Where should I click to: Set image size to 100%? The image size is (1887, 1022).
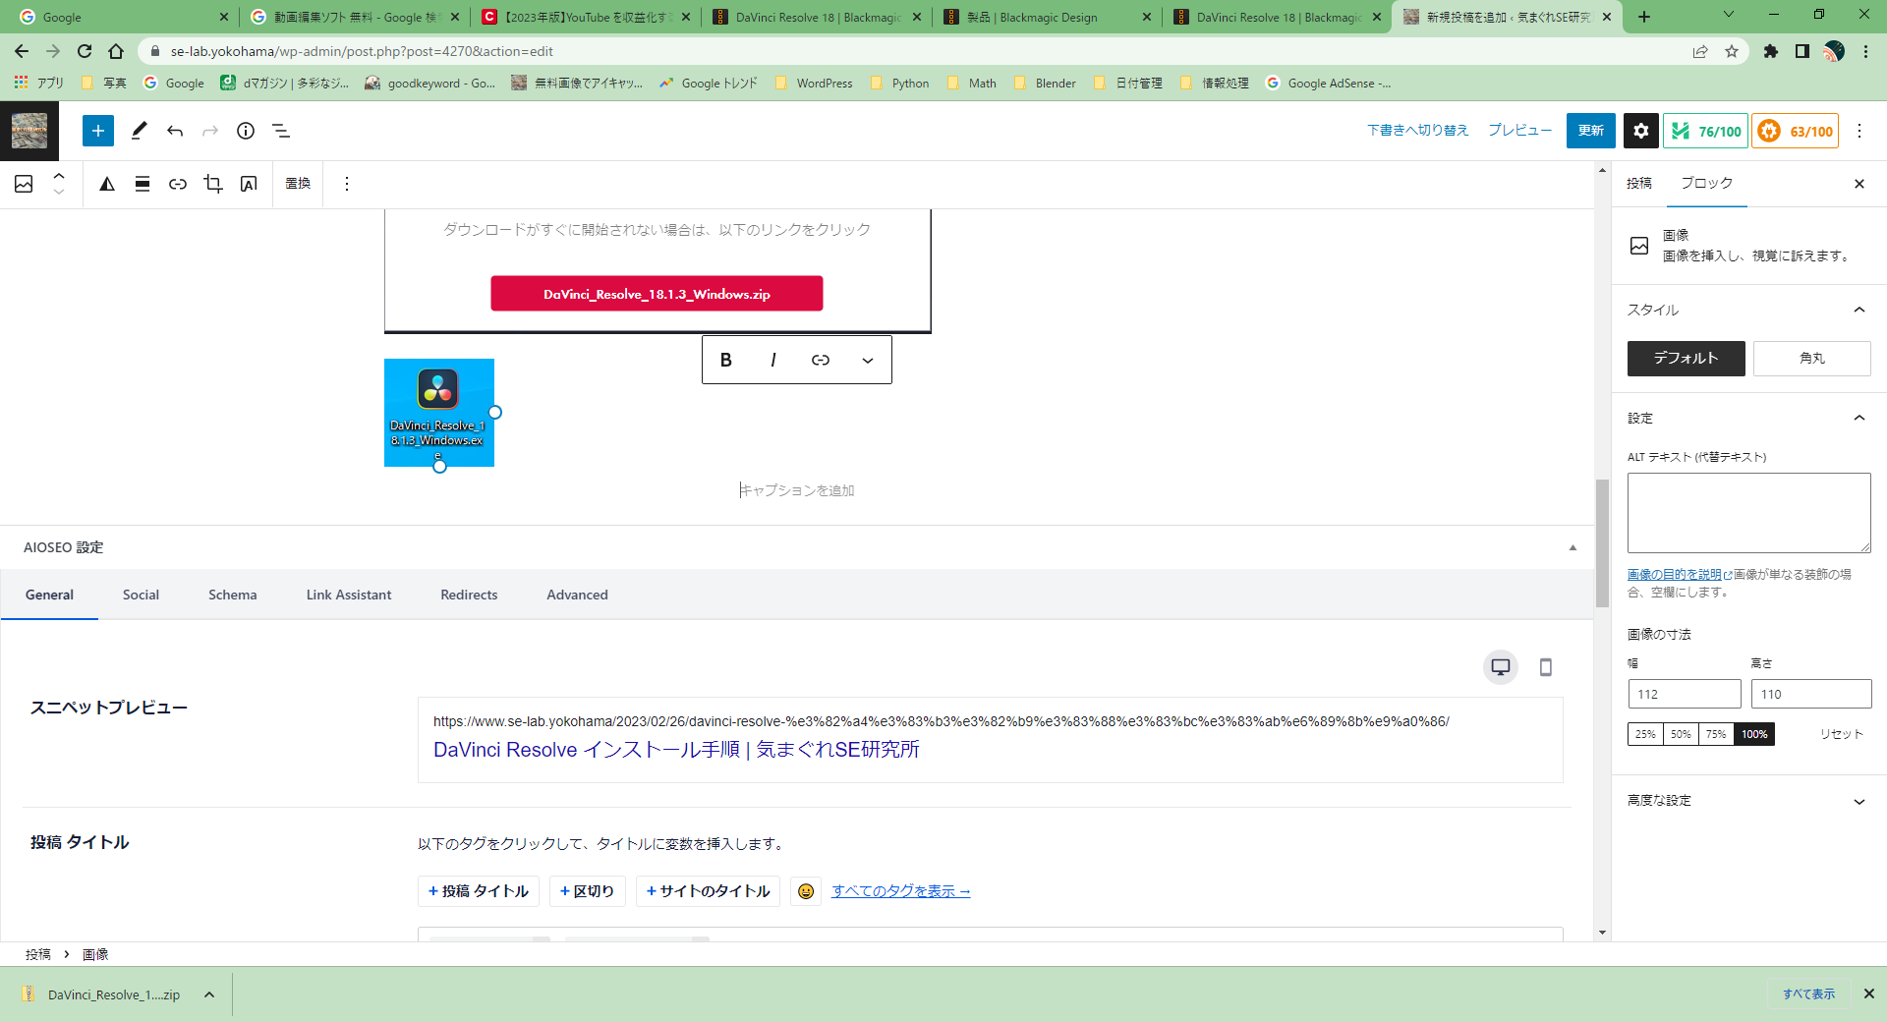coord(1754,734)
